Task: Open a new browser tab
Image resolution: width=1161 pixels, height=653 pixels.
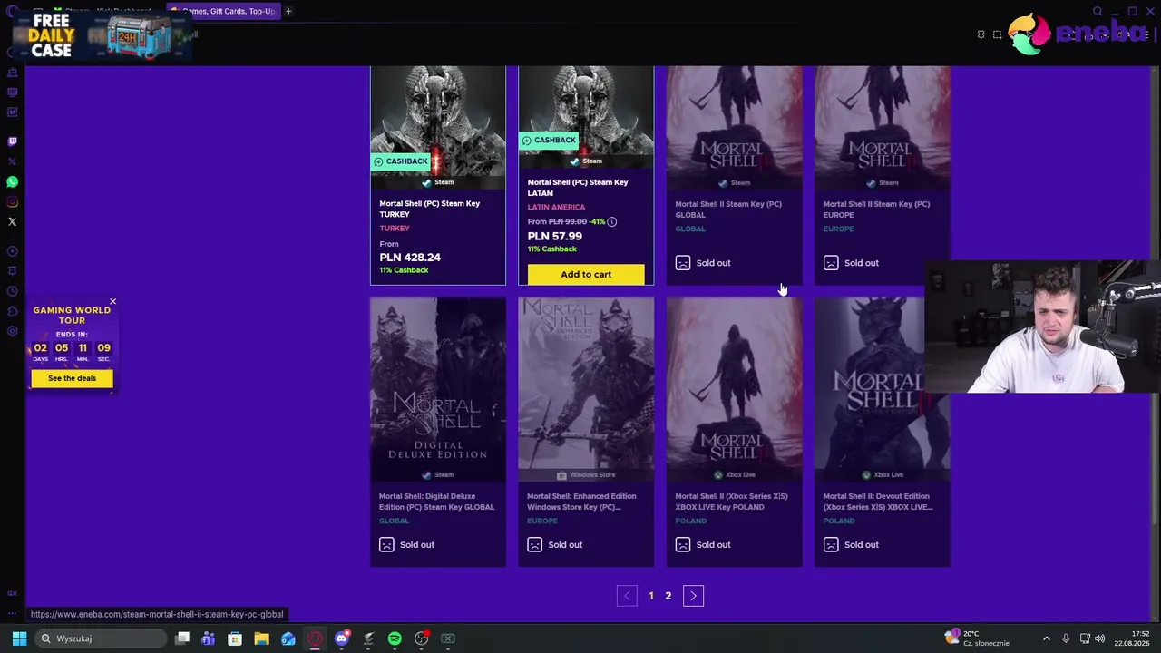Action: [x=288, y=11]
